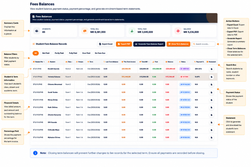The width and height of the screenshot is (251, 167).
Task: Sort by Total Bill column header
Action: click(144, 62)
